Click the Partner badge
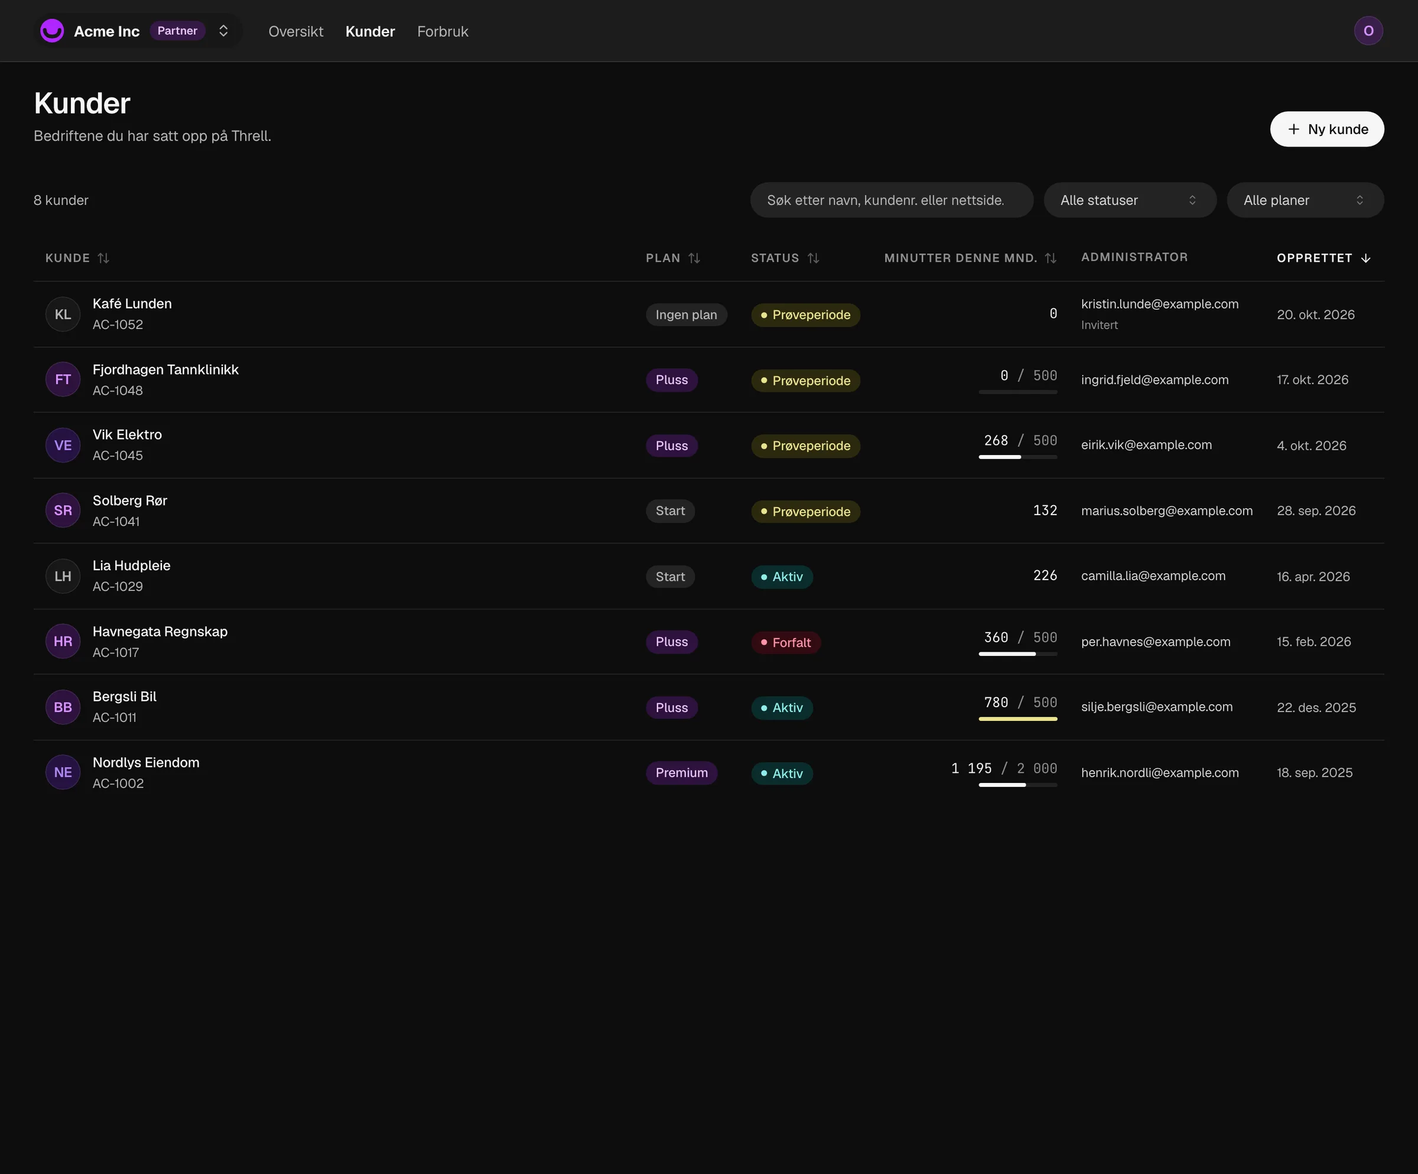 point(177,31)
